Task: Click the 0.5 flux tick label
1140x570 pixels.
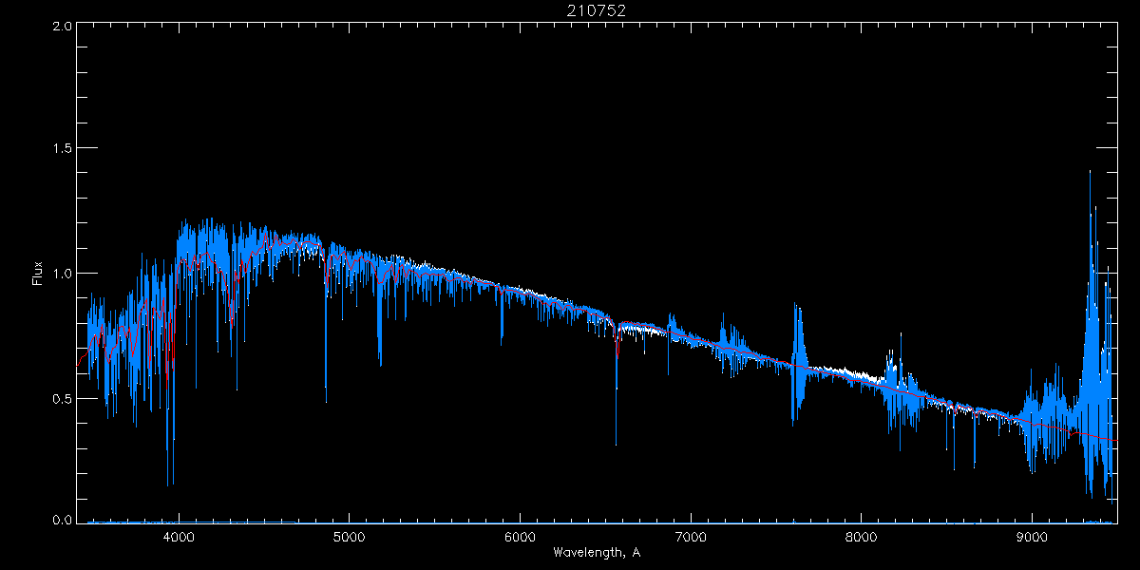Action: pyautogui.click(x=63, y=398)
